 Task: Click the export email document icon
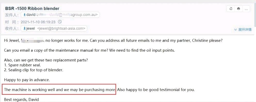231,9
